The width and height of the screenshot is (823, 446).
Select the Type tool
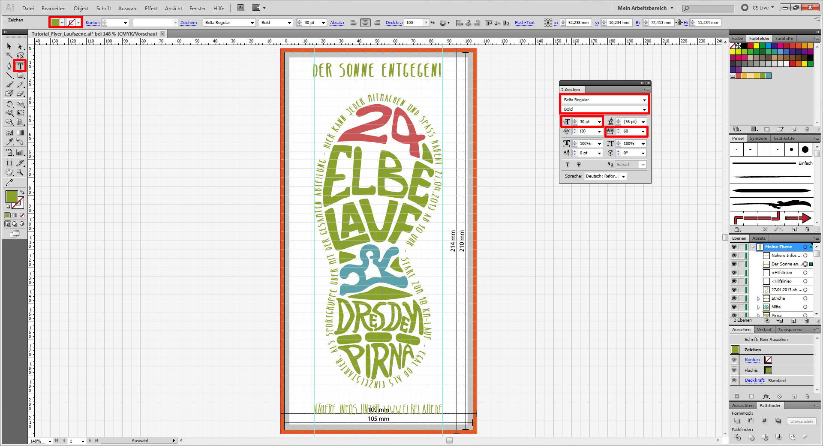coord(20,66)
